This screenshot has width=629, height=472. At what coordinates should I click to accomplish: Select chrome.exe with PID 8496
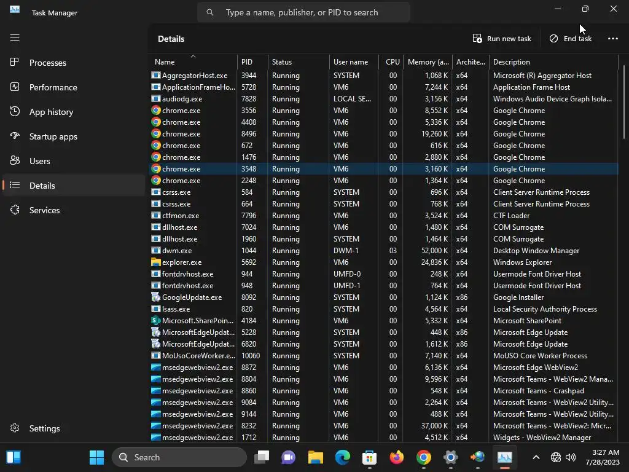click(383, 133)
